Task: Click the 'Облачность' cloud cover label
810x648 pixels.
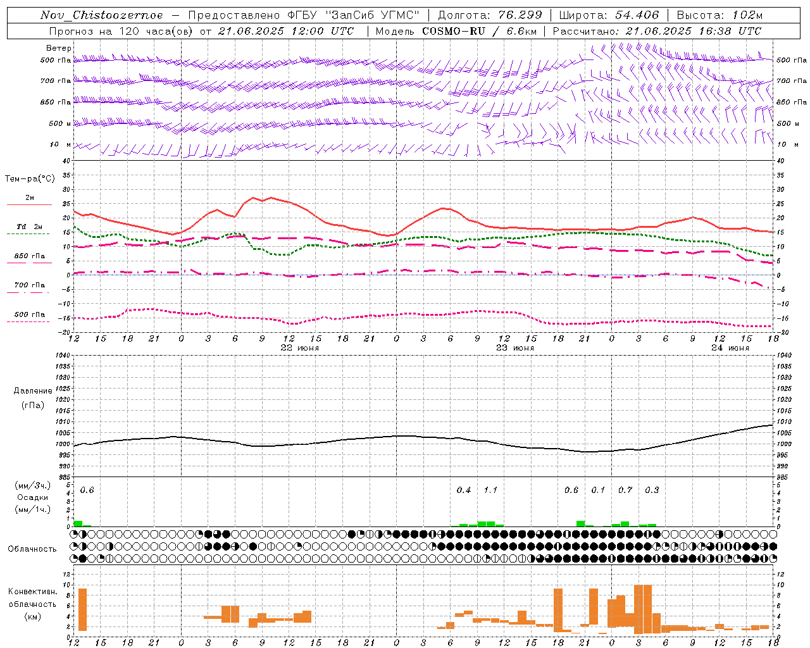Action: click(32, 549)
